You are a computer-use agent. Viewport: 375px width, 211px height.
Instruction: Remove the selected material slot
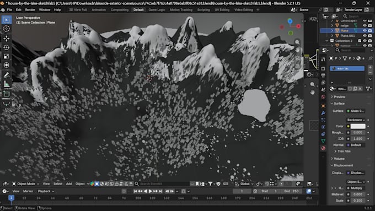tap(370, 72)
